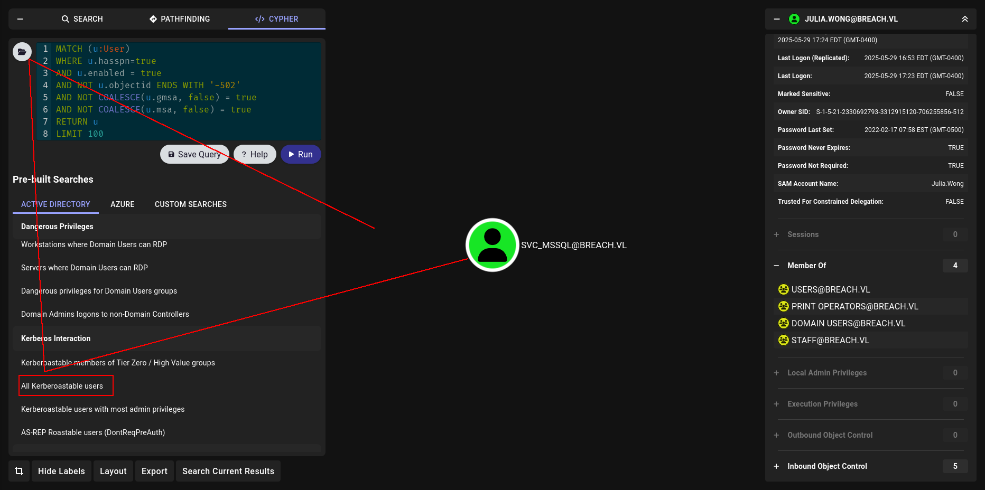Select PRINT OPERATORS@BREACH.VL group

click(855, 306)
